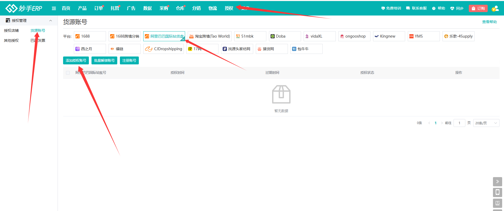Click the 批量解绑账号 button
This screenshot has width=504, height=211.
tap(104, 60)
